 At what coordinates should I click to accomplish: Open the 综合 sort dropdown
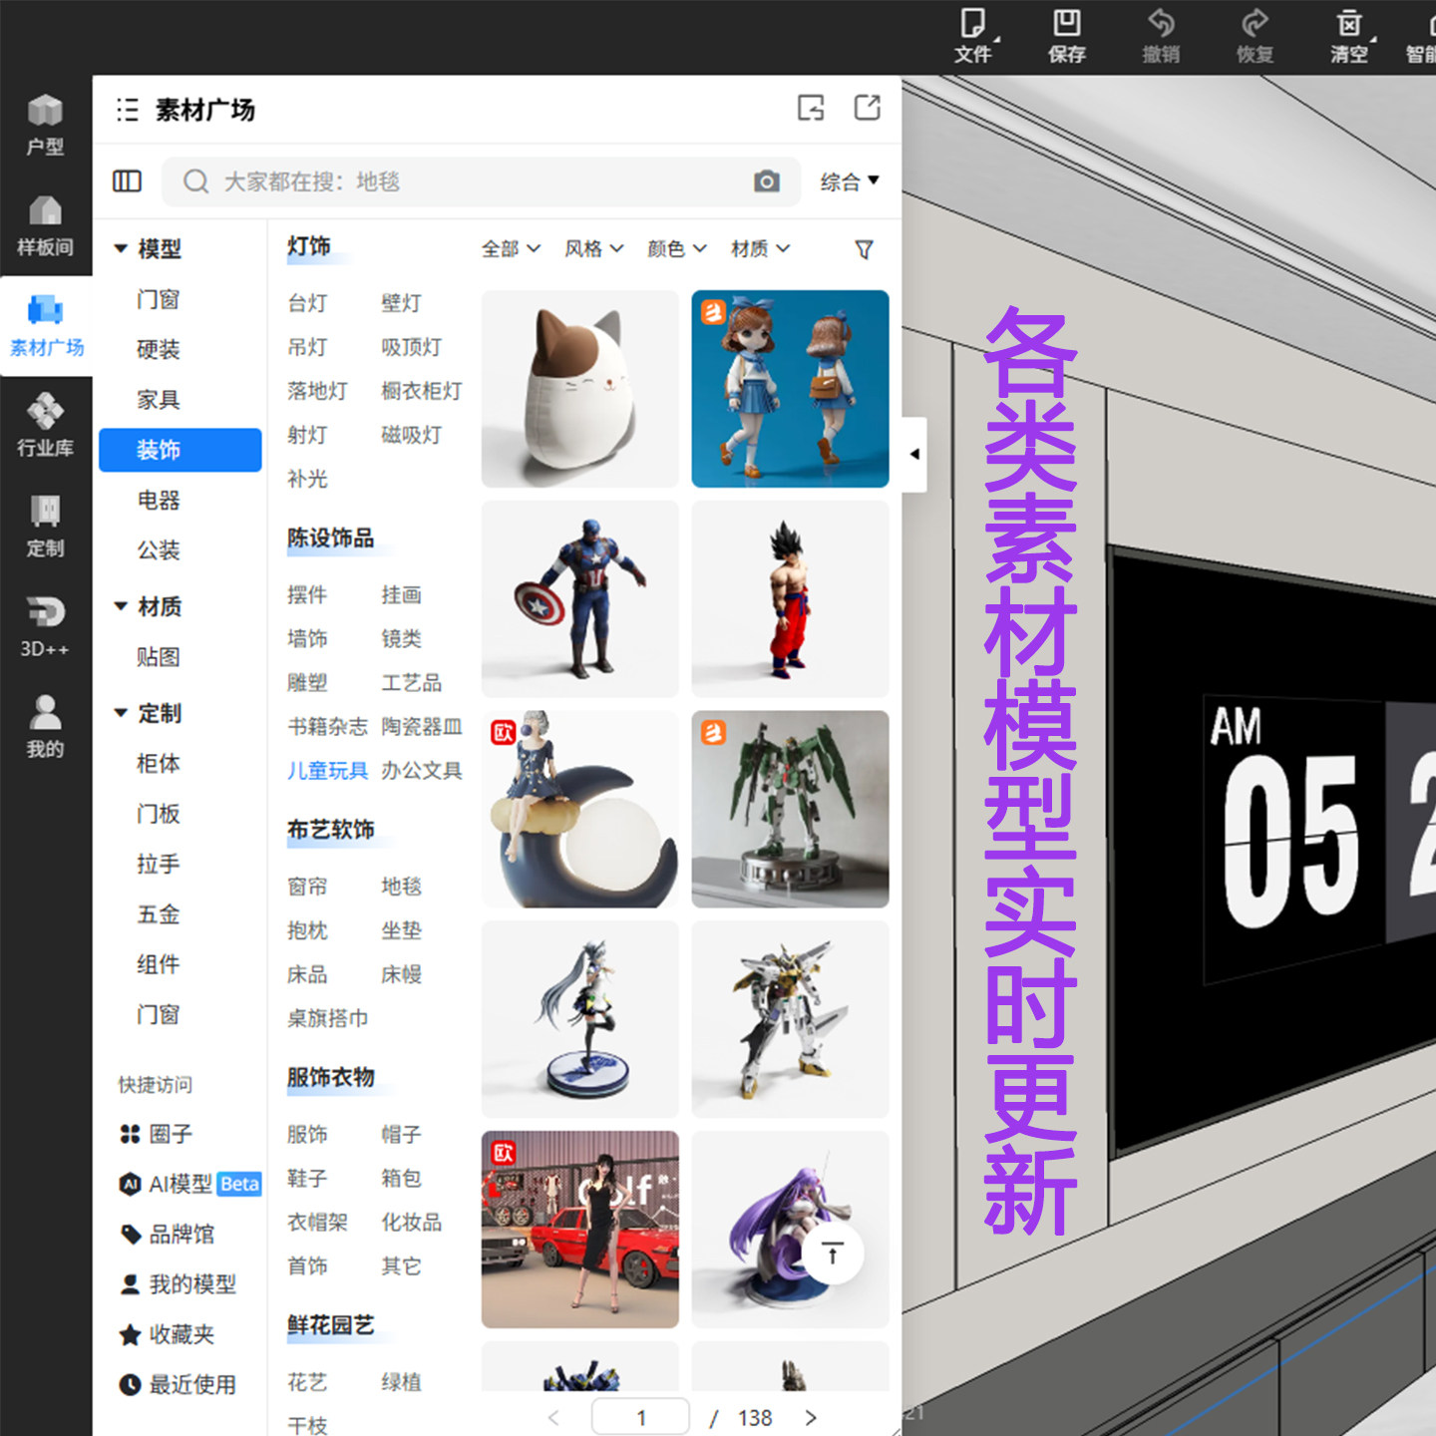pyautogui.click(x=850, y=181)
